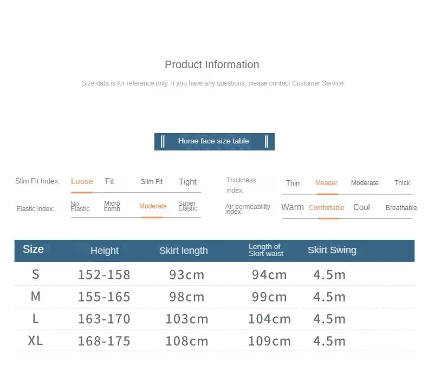Screen dimensions: 428x374
Task: Pick Comfortable on Air permeability index
Action: click(326, 208)
